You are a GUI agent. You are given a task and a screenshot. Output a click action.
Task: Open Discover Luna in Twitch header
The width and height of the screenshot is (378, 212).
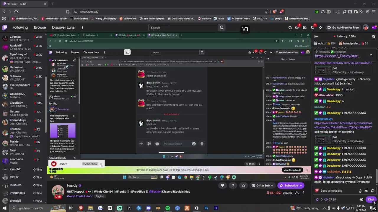[63, 27]
